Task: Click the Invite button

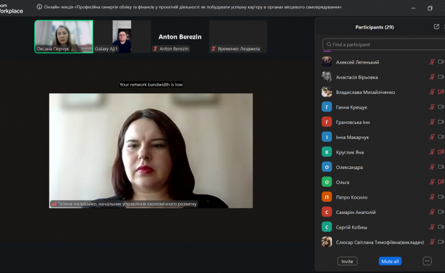Action: pyautogui.click(x=347, y=261)
